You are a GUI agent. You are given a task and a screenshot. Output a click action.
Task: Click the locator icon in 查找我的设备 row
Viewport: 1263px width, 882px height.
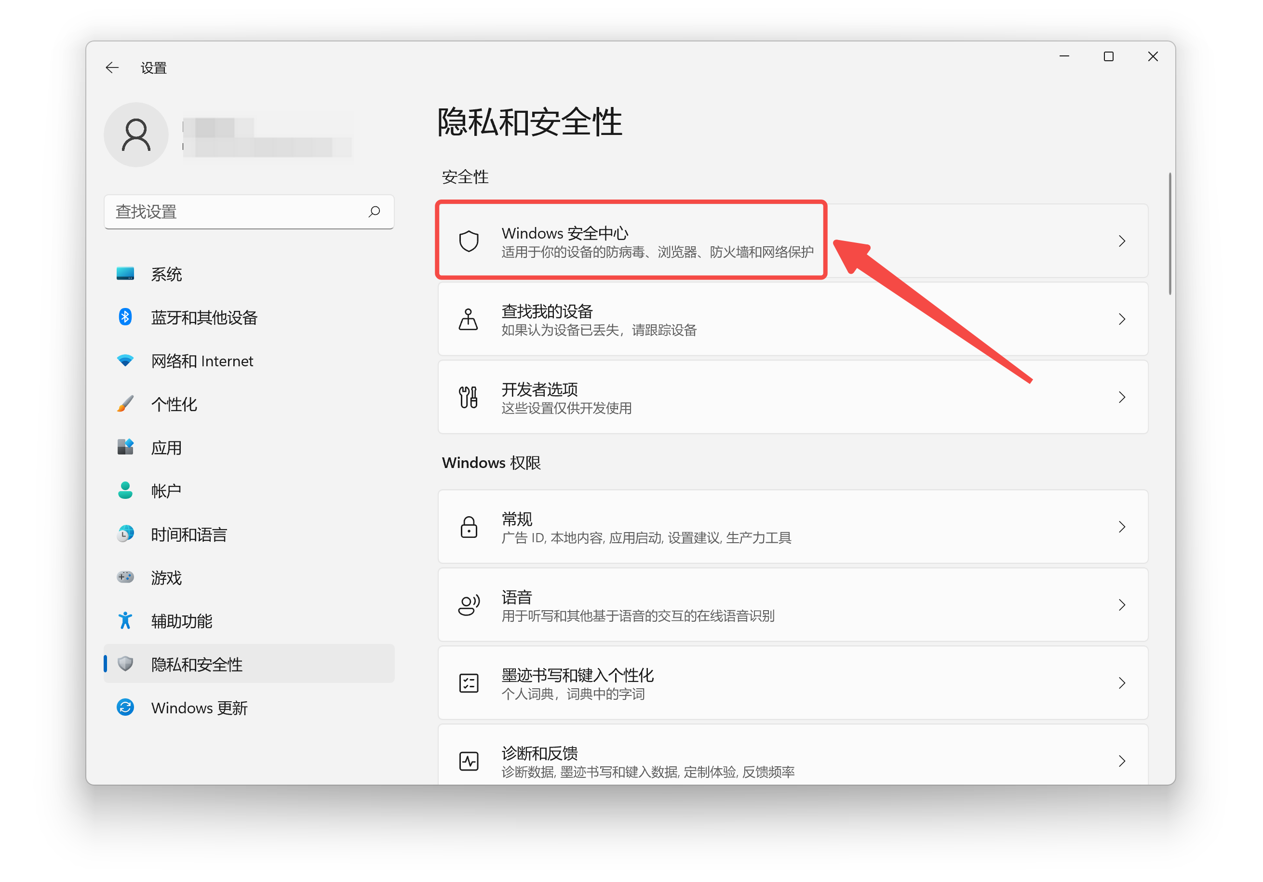pos(469,319)
